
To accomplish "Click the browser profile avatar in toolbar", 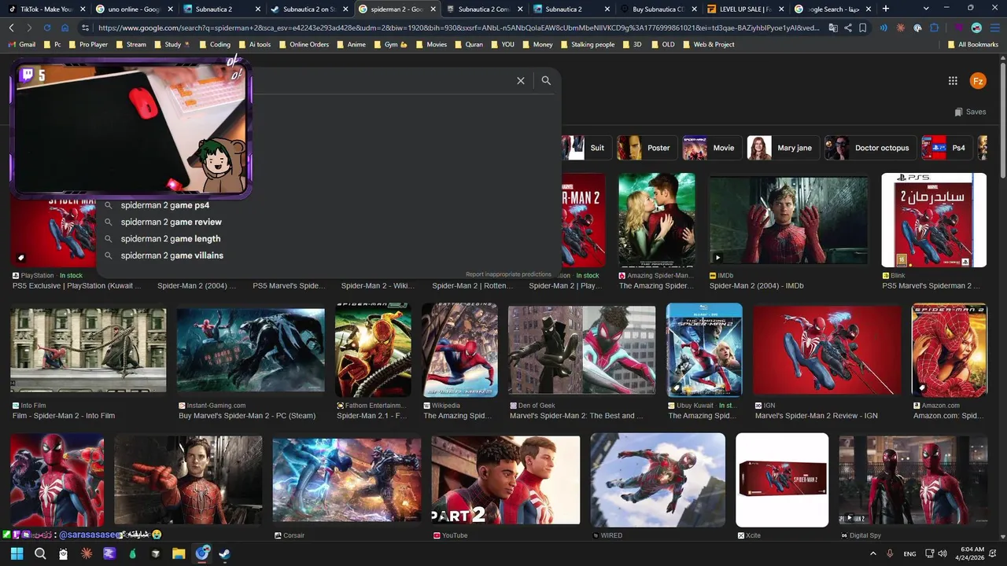I will pyautogui.click(x=976, y=28).
